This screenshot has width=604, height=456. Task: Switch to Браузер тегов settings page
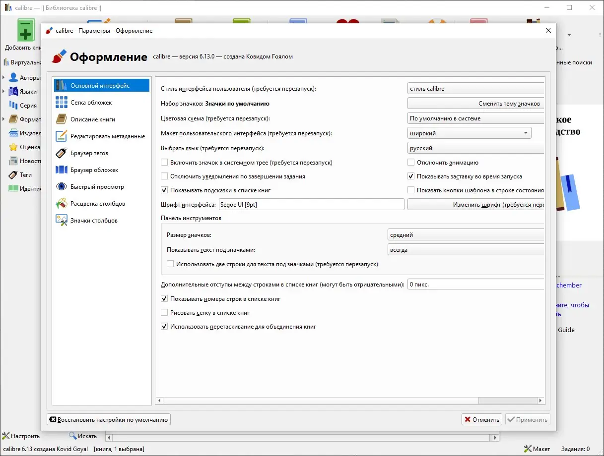coord(102,153)
